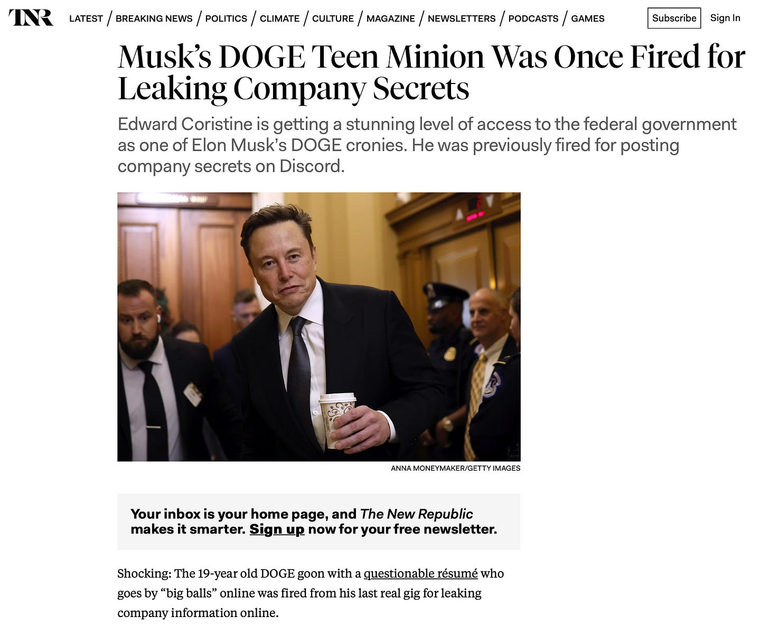The height and width of the screenshot is (625, 769).
Task: Go to the Podcasts section
Action: [533, 18]
